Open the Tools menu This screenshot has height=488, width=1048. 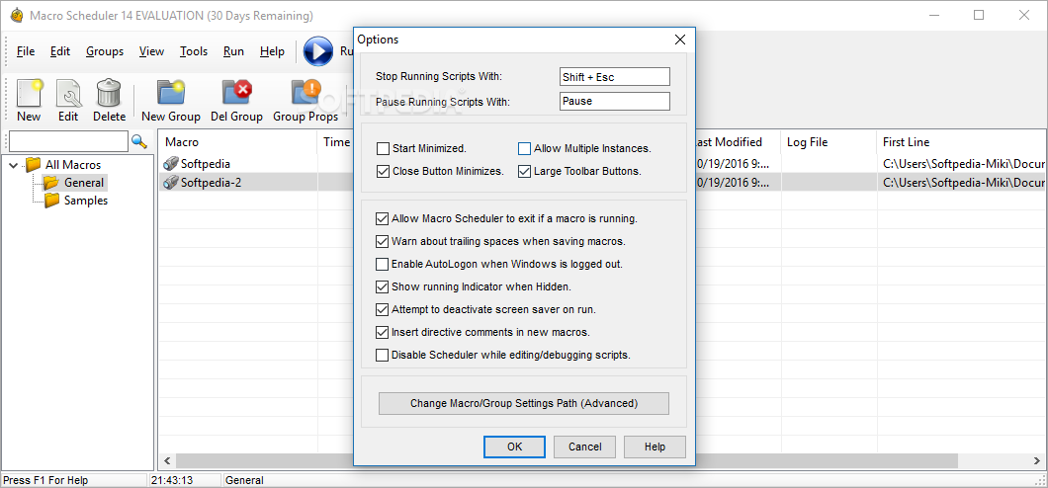point(194,51)
